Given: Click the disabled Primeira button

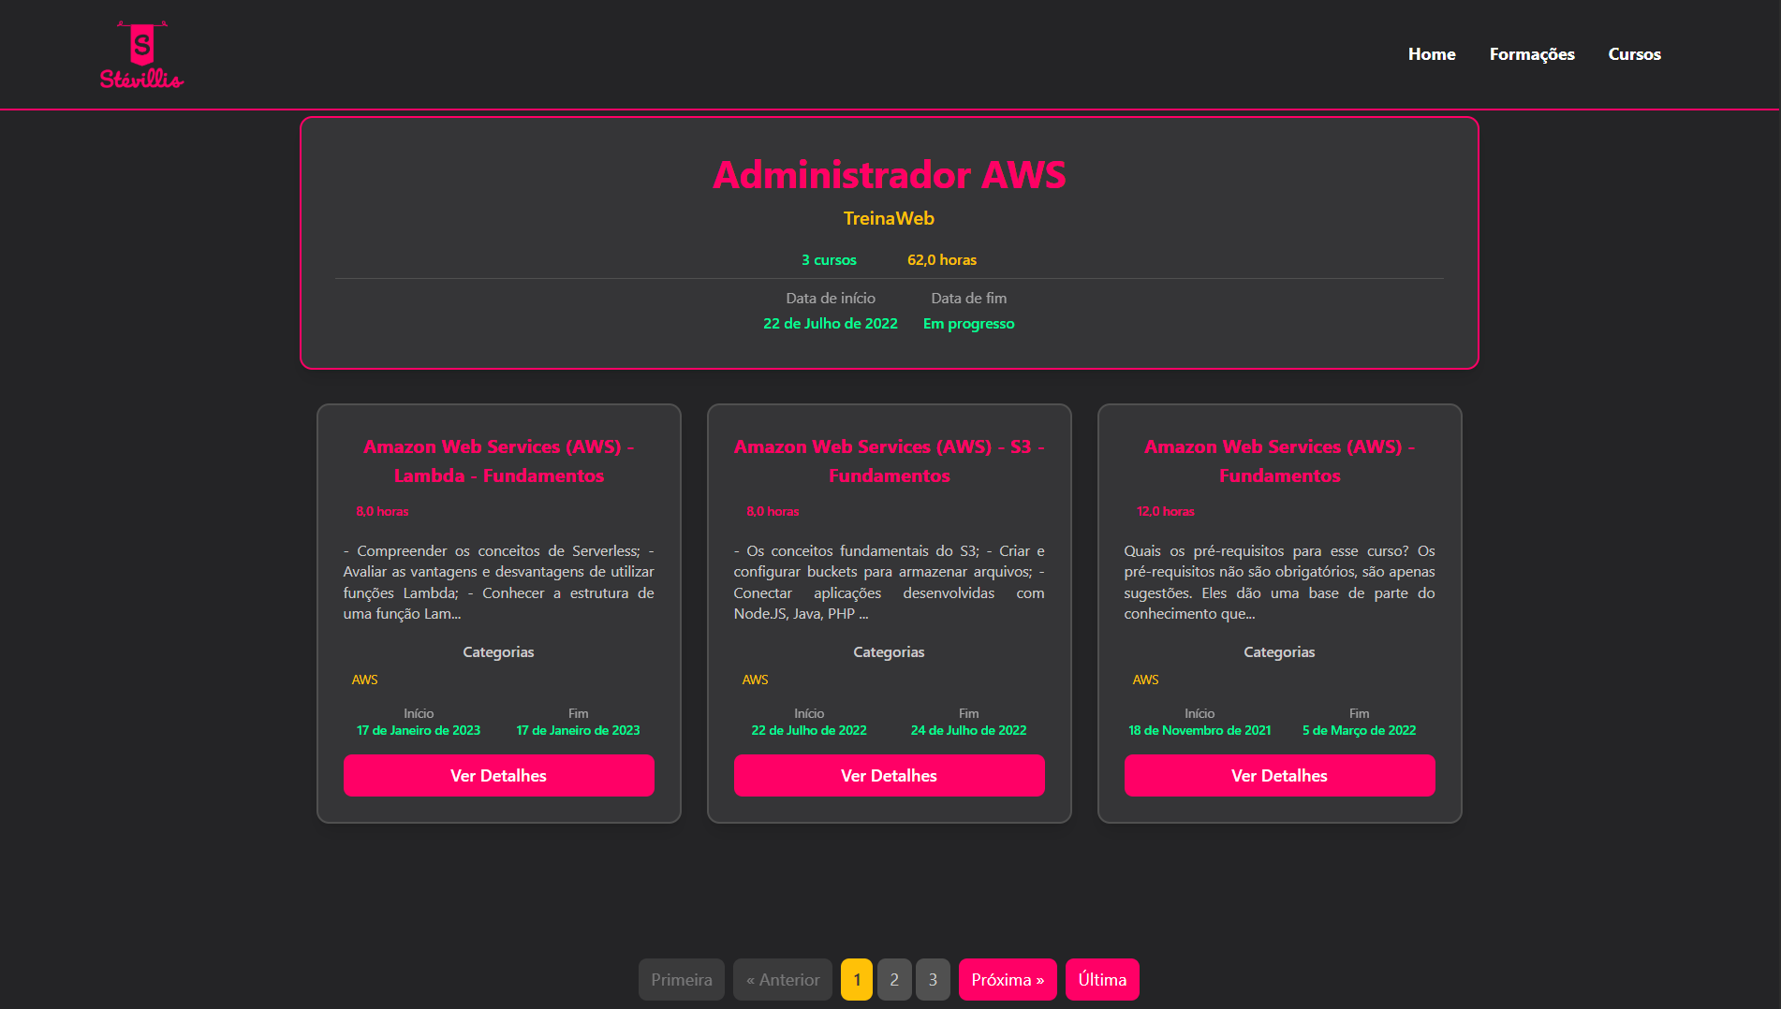Looking at the screenshot, I should pos(681,979).
